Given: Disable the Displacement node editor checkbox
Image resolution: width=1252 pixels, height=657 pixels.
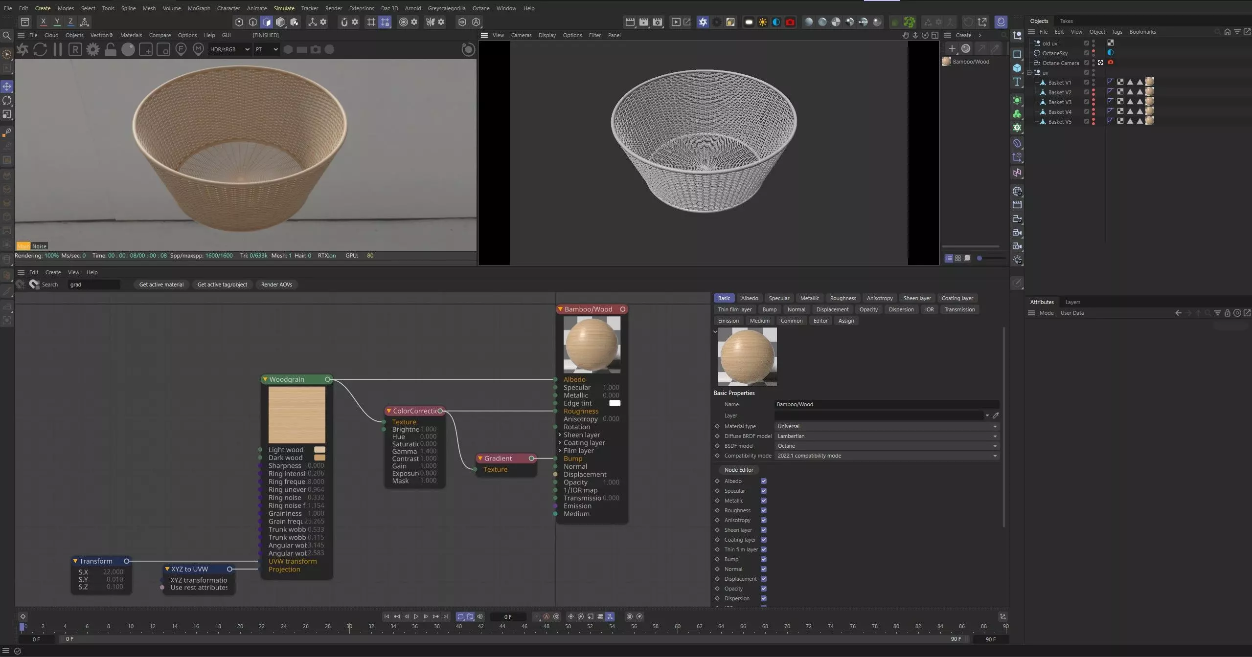Looking at the screenshot, I should 763,579.
